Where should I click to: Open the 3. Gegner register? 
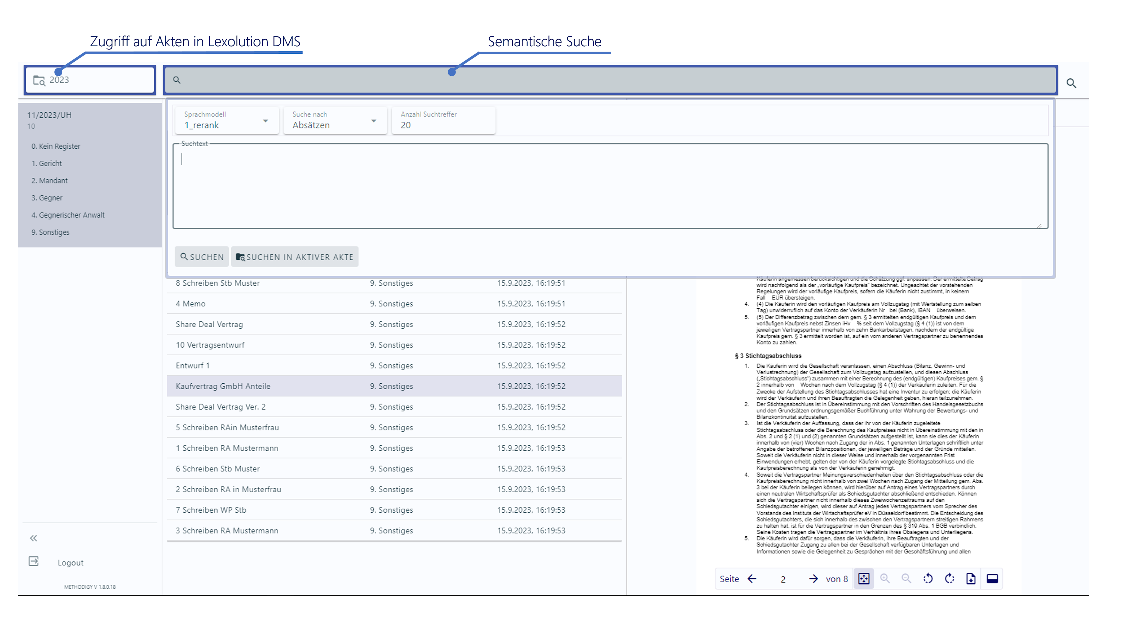click(47, 198)
